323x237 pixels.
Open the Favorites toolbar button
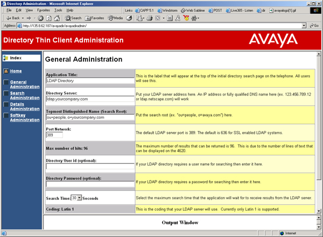(x=95, y=18)
